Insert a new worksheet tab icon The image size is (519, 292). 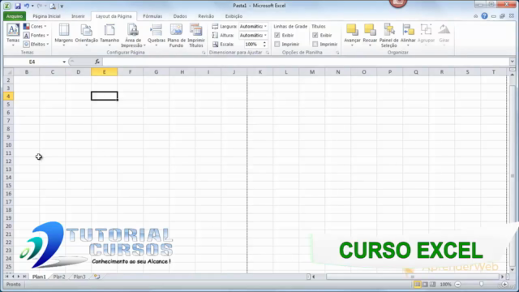97,277
